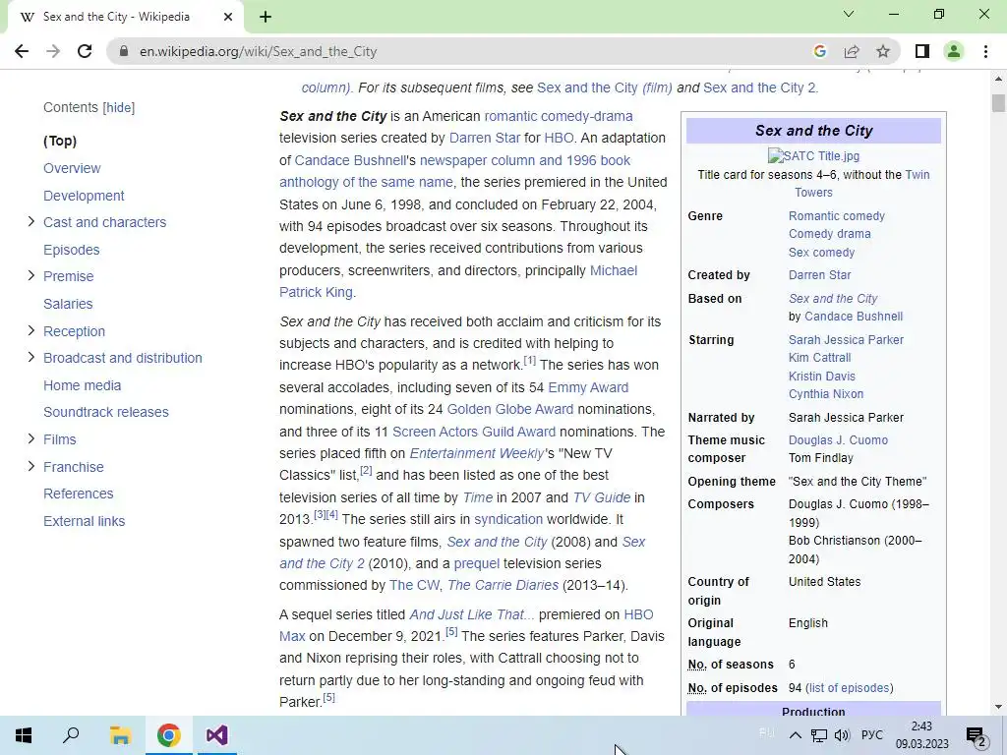1007x755 pixels.
Task: Jump to Overview section
Action: coord(72,168)
